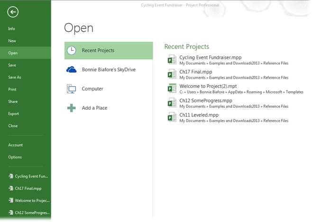Open the Export page
312x222 pixels.
(x=13, y=114)
